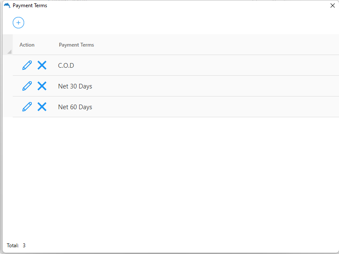Click the row header beside C.O.D
339x254 pixels.
(8, 65)
